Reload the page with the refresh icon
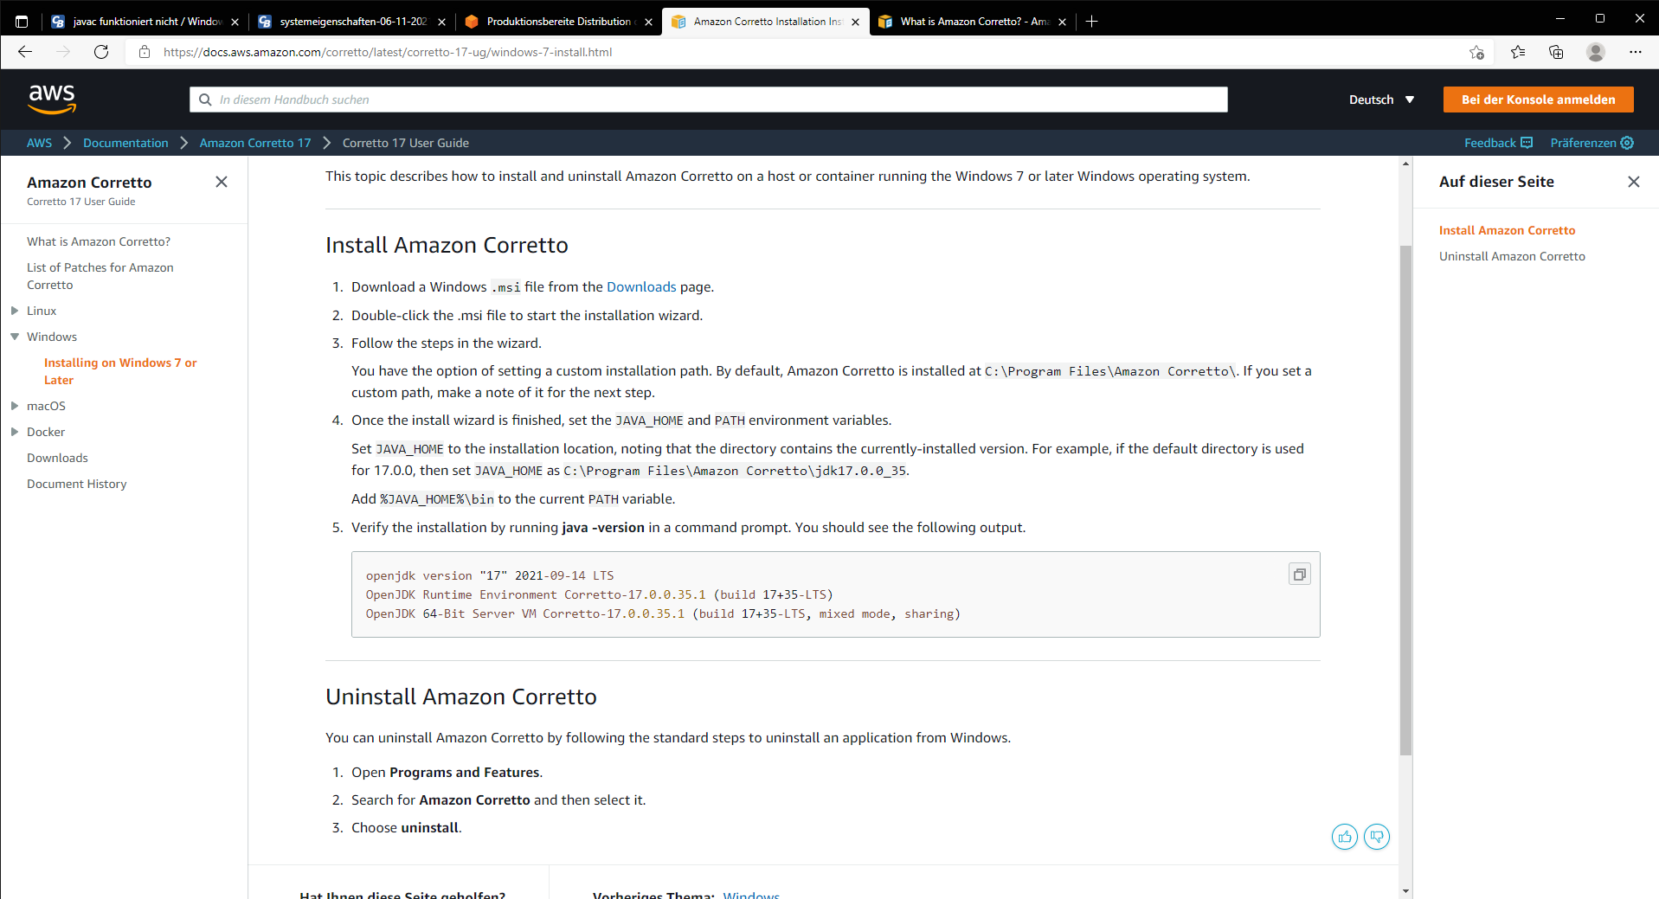Viewport: 1659px width, 899px height. (x=101, y=52)
